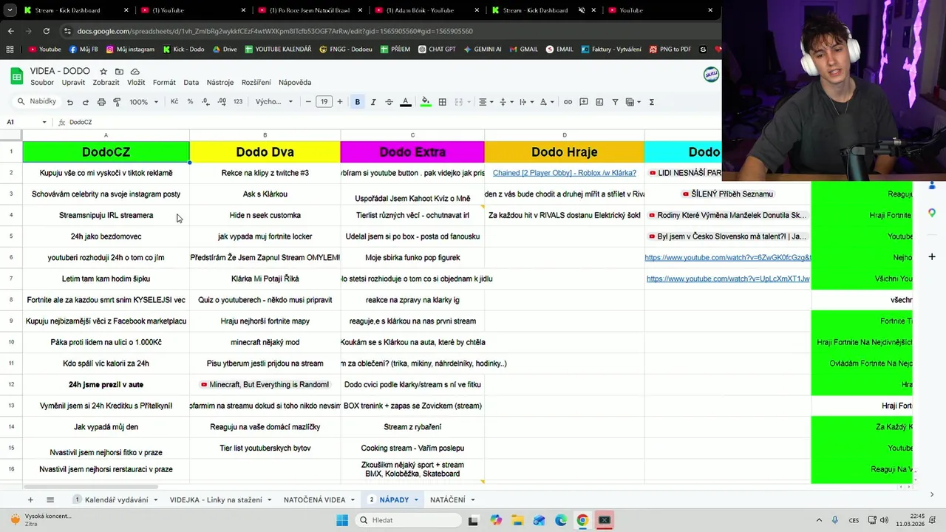Open text rotation dropdown

545,102
